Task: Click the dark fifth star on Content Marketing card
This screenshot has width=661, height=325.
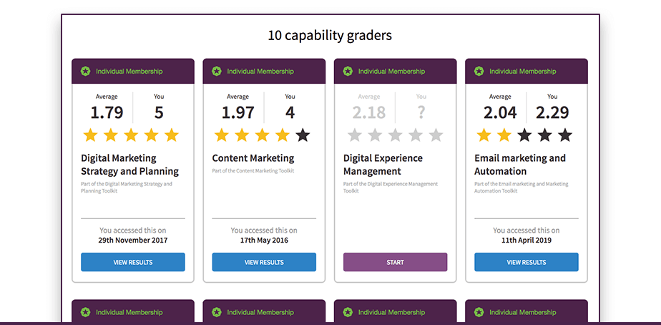Action: coord(303,135)
